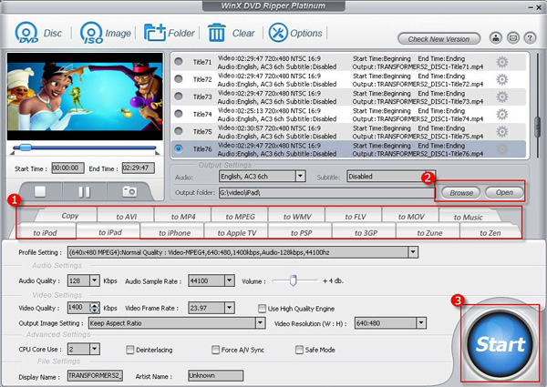547x387 pixels.
Task: Select Title75 radio button
Action: pyautogui.click(x=179, y=131)
